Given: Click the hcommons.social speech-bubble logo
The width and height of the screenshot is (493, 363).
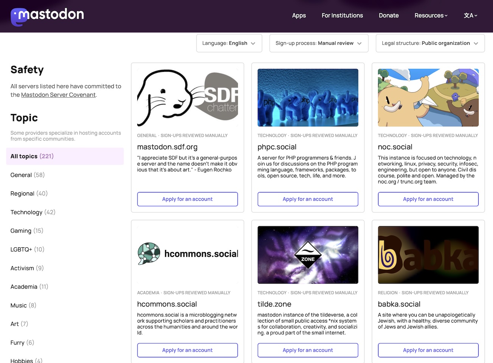Looking at the screenshot, I should click(149, 253).
